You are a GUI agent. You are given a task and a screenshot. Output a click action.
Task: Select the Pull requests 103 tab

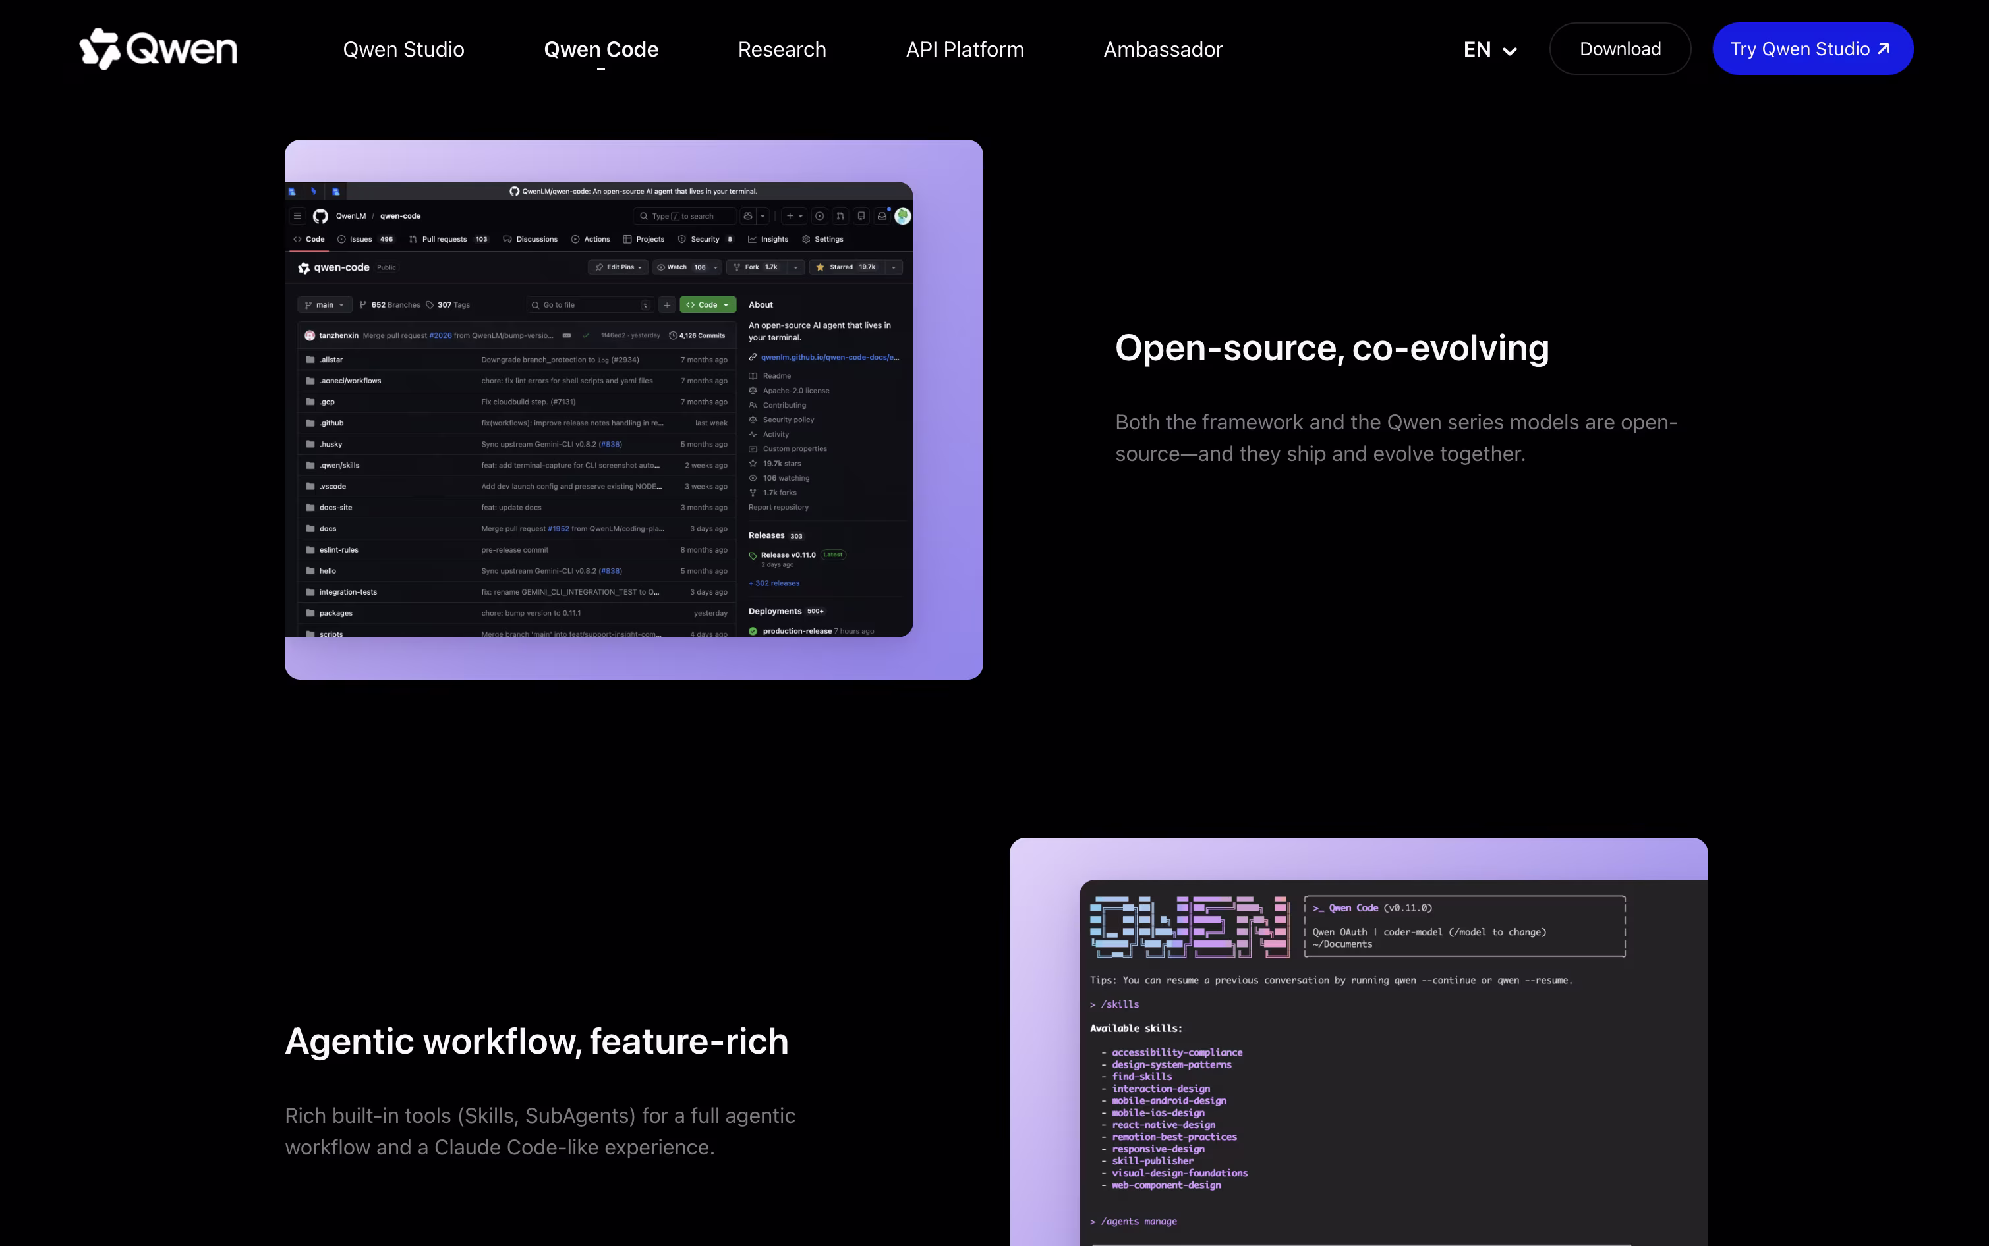click(x=449, y=239)
